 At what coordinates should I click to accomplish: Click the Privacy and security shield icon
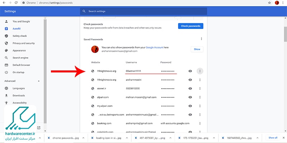(x=6, y=43)
